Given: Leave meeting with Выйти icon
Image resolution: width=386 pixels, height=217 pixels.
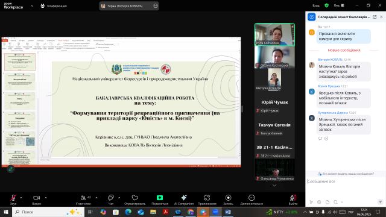Looking at the screenshot, I should click(293, 200).
